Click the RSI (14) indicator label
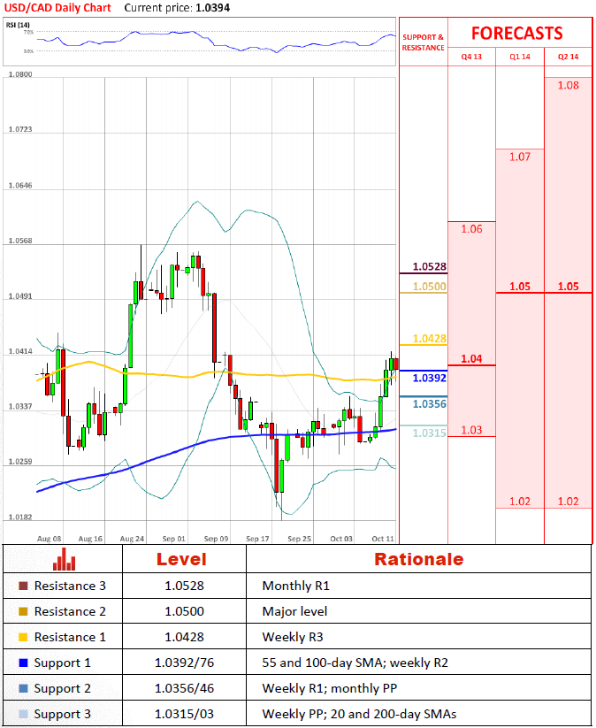Screen dimensions: 596x728 tap(18, 25)
